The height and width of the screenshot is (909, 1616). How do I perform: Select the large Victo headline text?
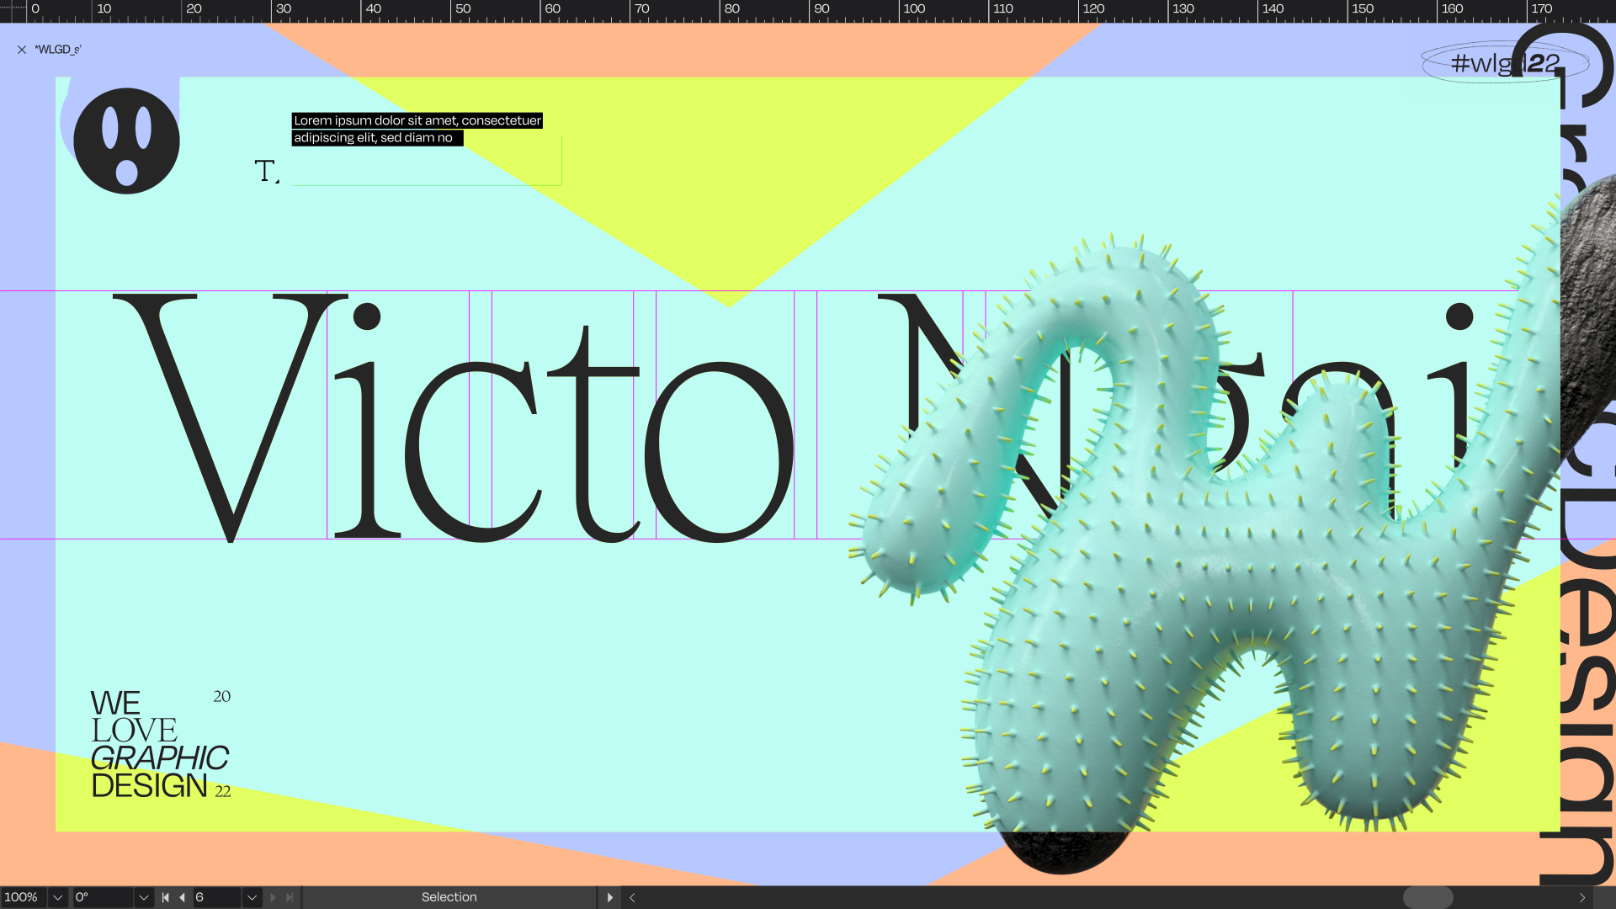(x=453, y=417)
